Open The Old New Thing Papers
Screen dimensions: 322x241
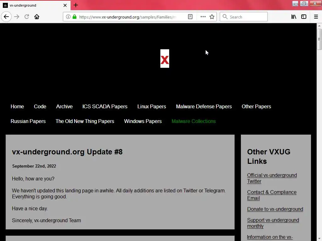coord(85,121)
